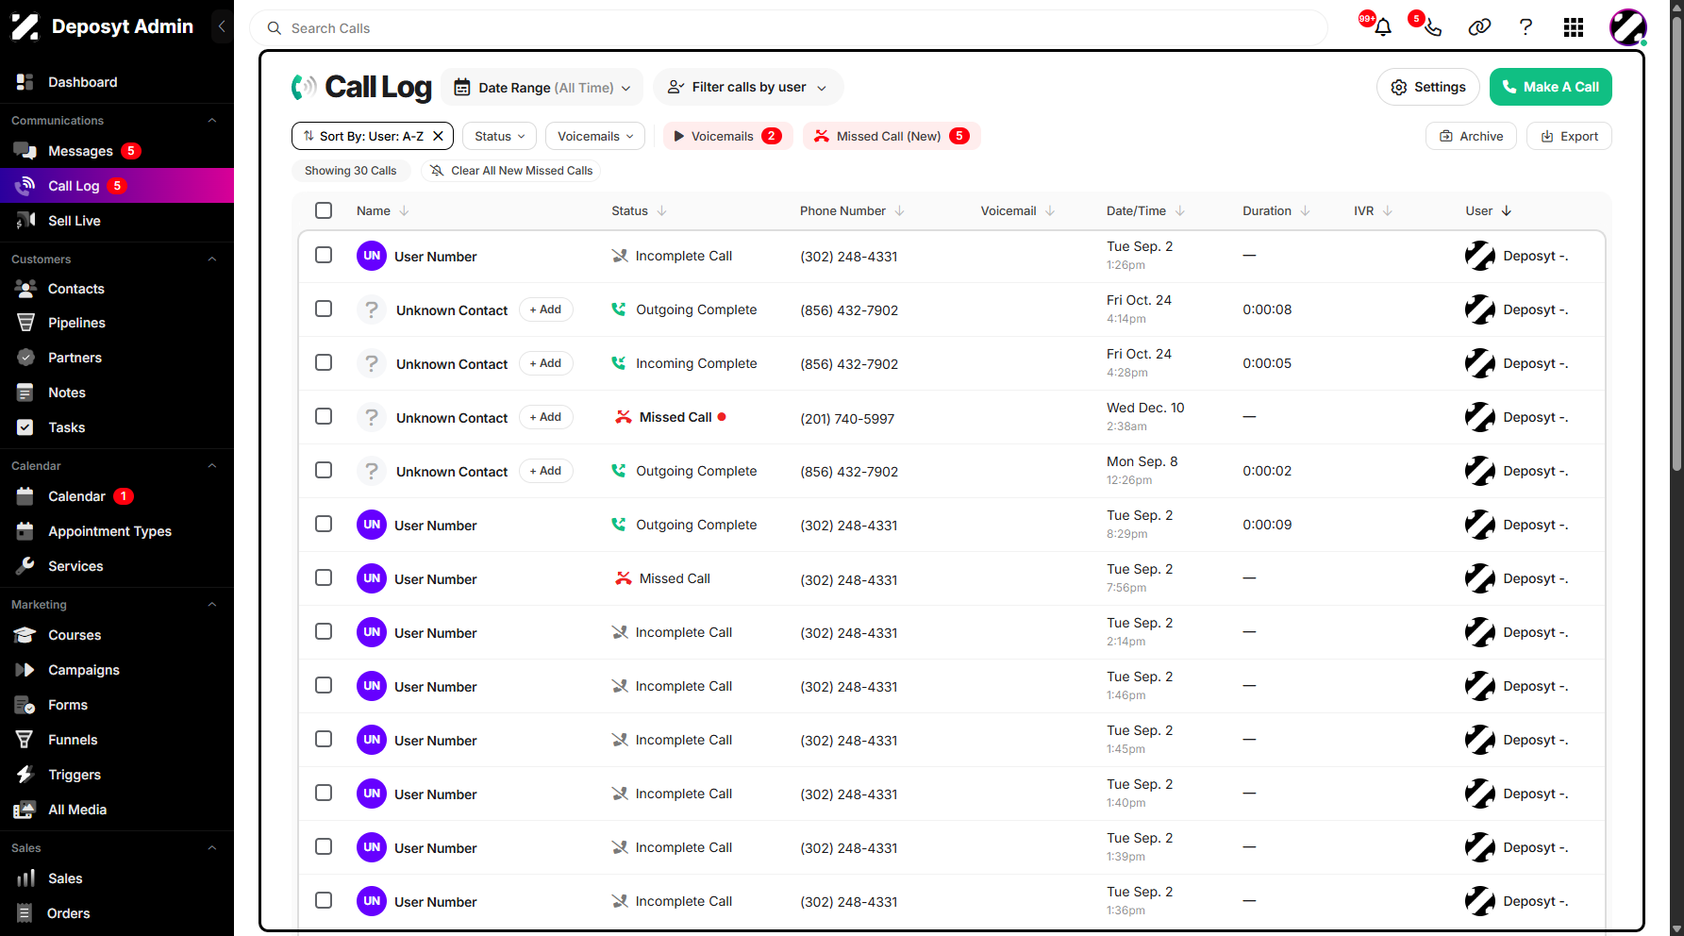Screen dimensions: 1684x936
Task: Click the question mark avatar on the Missed Call 2:38am row
Action: tap(372, 417)
